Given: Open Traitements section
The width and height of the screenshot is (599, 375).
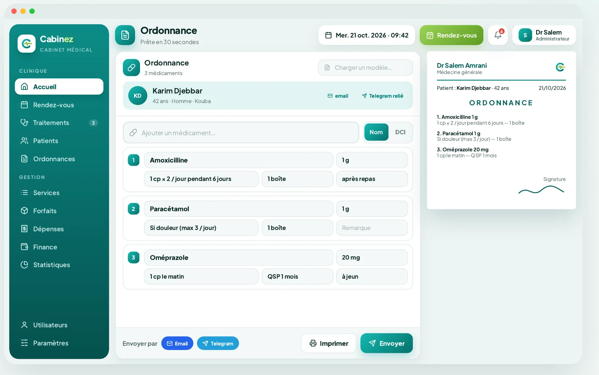Looking at the screenshot, I should pos(59,123).
